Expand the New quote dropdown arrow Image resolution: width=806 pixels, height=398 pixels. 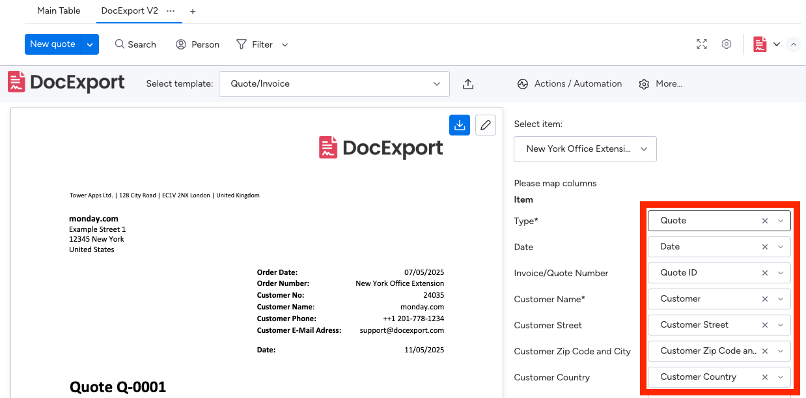pos(90,44)
